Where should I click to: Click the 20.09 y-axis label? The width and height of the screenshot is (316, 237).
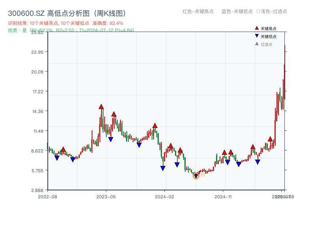pos(37,72)
